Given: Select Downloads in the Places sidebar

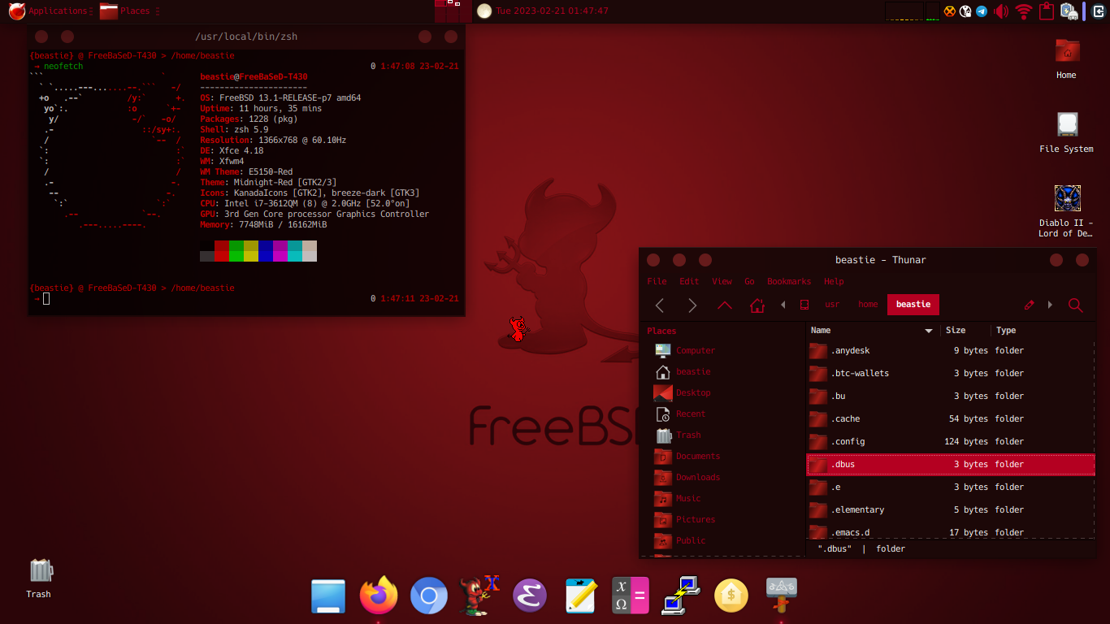Looking at the screenshot, I should pos(697,478).
